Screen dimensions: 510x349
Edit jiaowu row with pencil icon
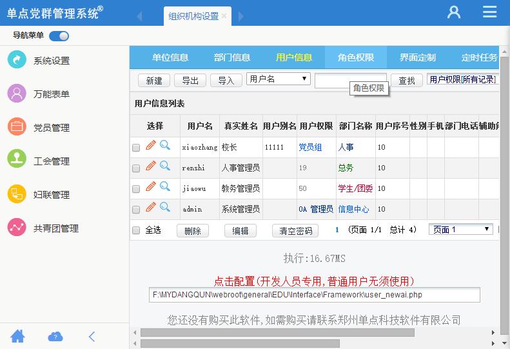[x=151, y=186]
